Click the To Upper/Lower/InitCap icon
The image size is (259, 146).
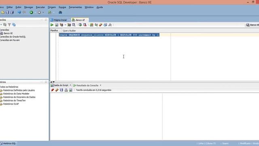pos(96,25)
